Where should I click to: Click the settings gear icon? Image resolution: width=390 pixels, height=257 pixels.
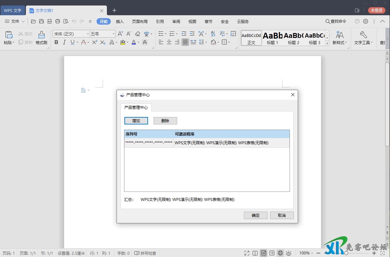coord(365,21)
